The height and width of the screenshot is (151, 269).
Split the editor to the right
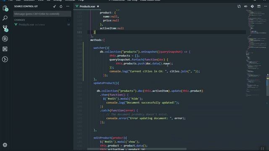pos(259,6)
